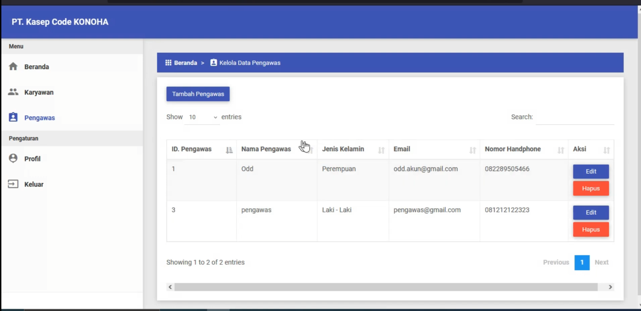The width and height of the screenshot is (641, 311).
Task: Click the Previous pagination link
Action: coord(556,262)
